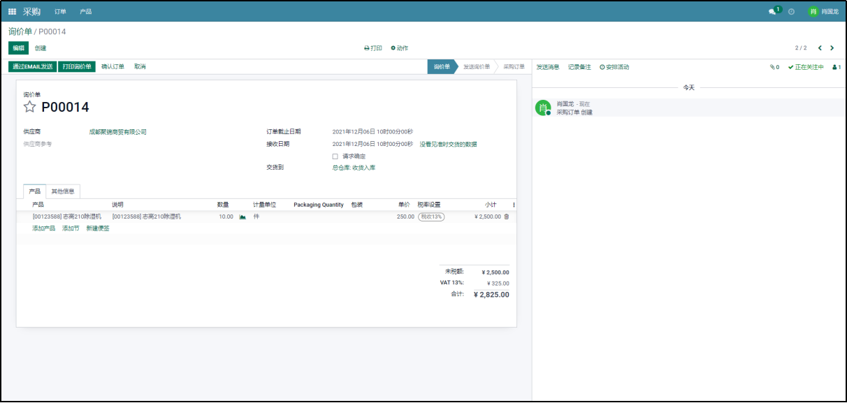Open the forecast chart icon beside quantity 10.00
This screenshot has height=403, width=847.
click(x=242, y=217)
